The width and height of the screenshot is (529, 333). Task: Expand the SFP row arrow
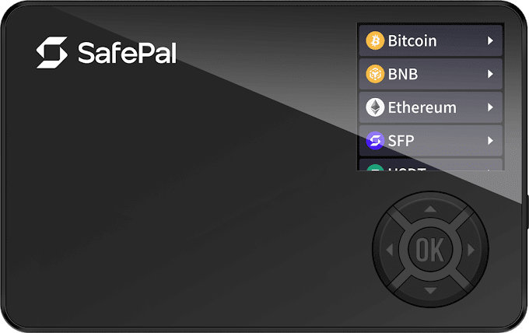(490, 140)
